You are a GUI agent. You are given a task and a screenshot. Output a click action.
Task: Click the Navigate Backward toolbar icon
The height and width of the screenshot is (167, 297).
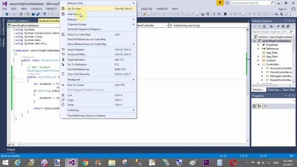[7, 14]
